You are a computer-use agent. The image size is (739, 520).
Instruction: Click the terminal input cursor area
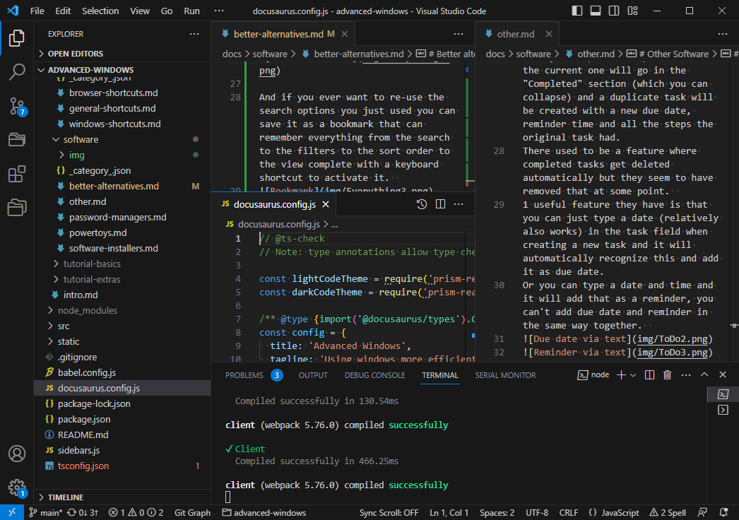[228, 497]
